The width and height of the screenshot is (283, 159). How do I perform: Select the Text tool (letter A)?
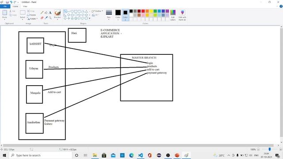[x=50, y=13]
